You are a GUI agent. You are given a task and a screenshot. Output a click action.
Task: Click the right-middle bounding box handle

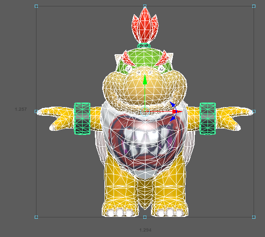tap(254, 112)
